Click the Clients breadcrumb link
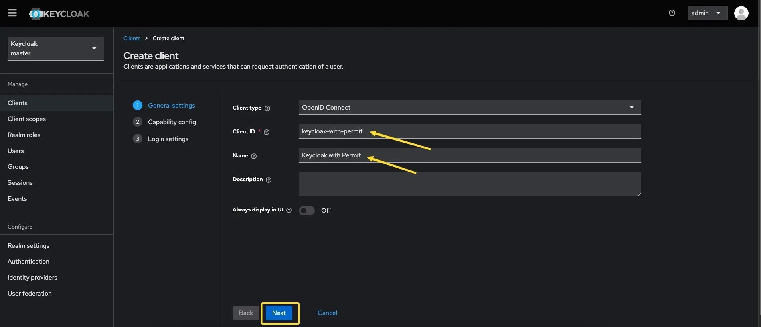 pos(132,39)
